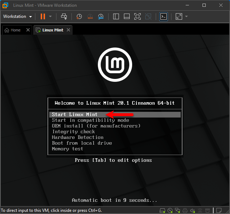
Task: Click the Linux Mint logo
Action: (x=115, y=65)
